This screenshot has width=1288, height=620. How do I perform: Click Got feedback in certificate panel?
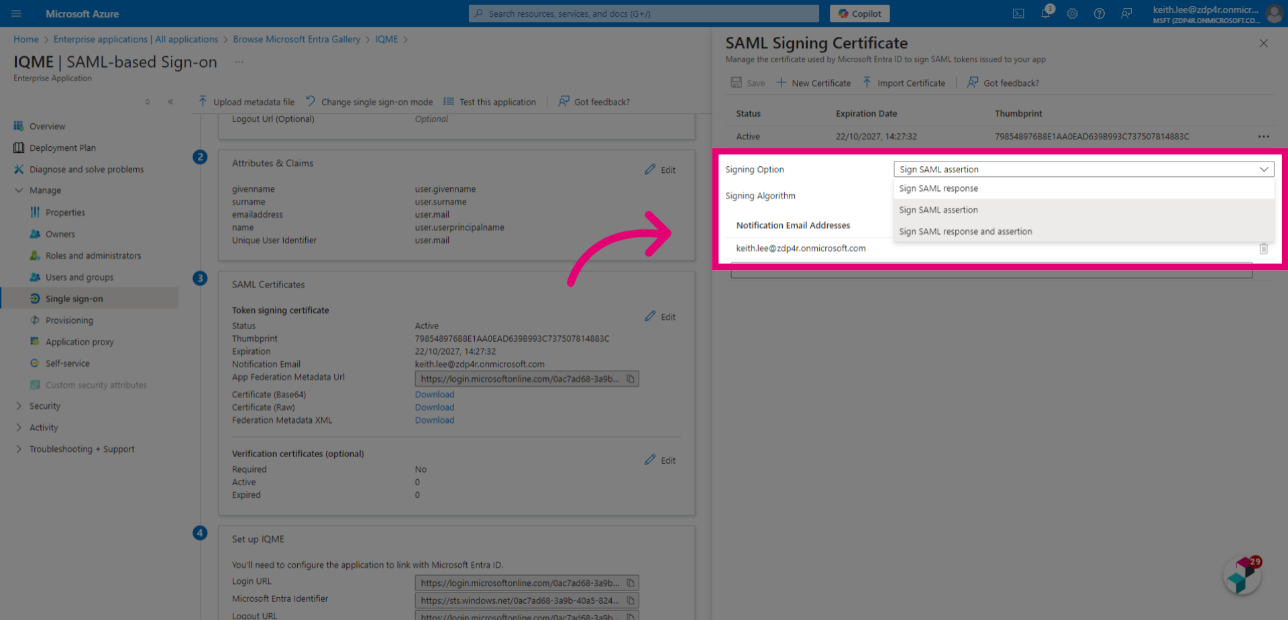(x=1004, y=83)
